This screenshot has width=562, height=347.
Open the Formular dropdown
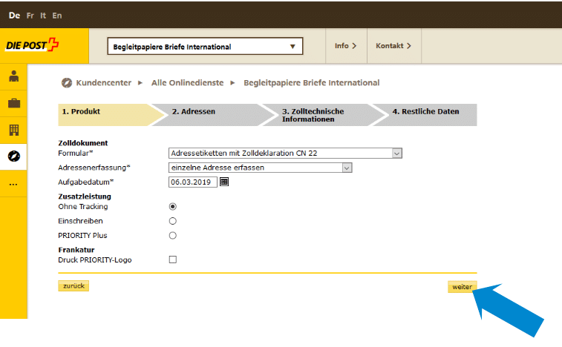(285, 153)
